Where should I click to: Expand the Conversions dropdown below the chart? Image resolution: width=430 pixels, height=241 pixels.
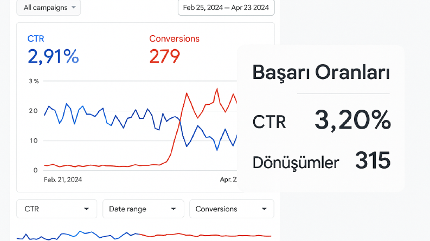(x=232, y=209)
